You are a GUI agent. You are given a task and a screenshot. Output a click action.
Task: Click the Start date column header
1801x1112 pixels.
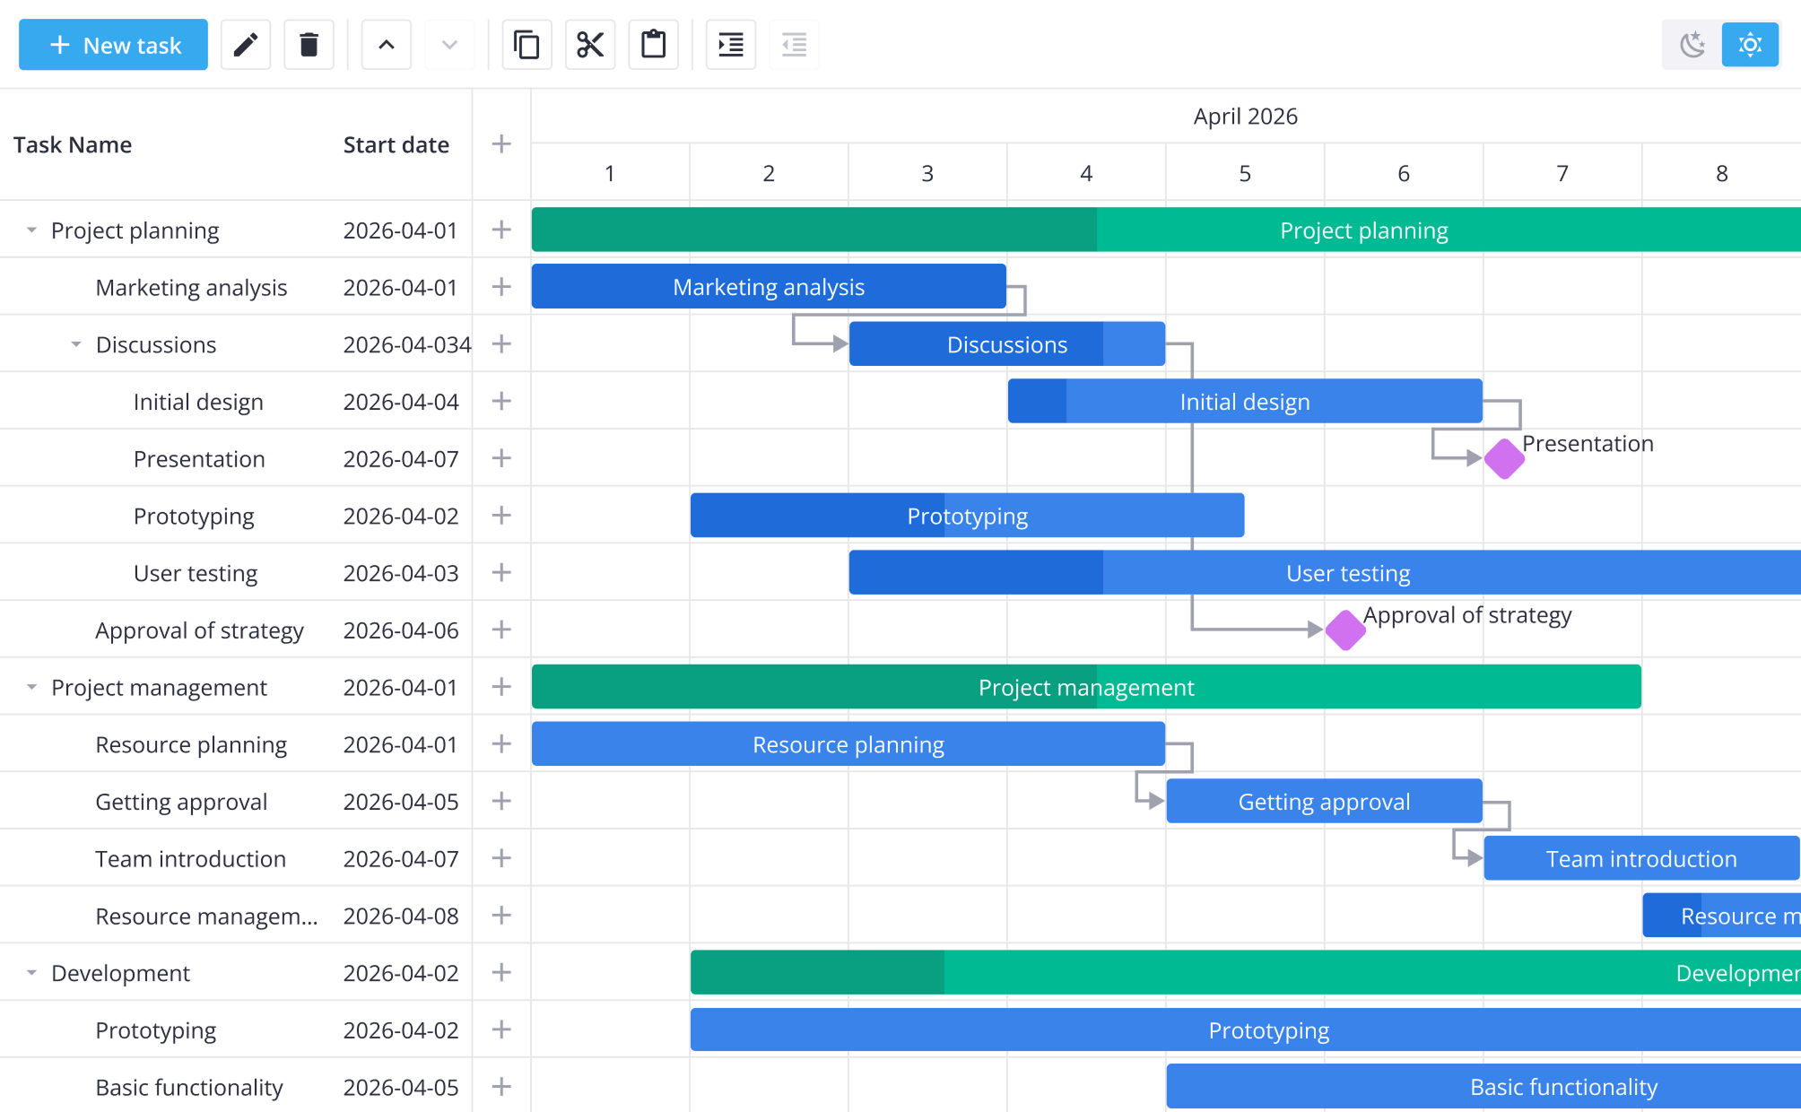coord(396,145)
